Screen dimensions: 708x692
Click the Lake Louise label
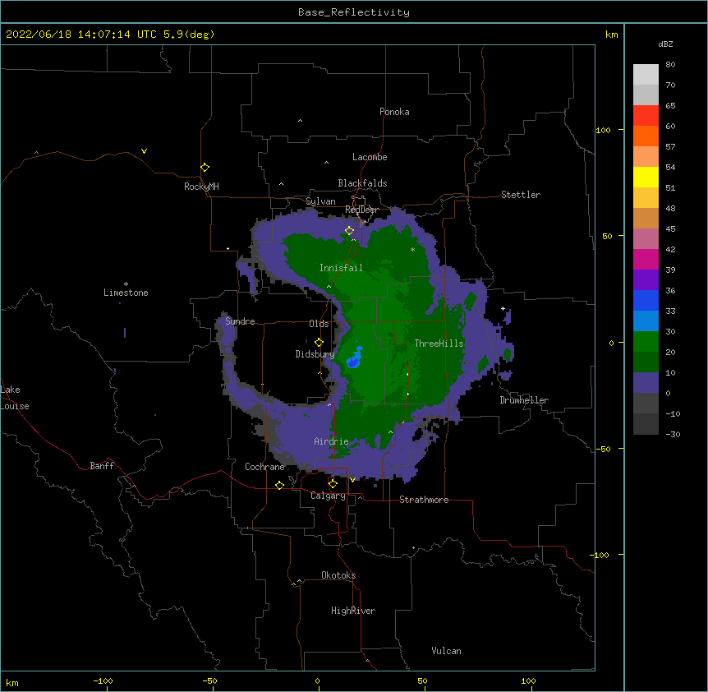(x=15, y=398)
